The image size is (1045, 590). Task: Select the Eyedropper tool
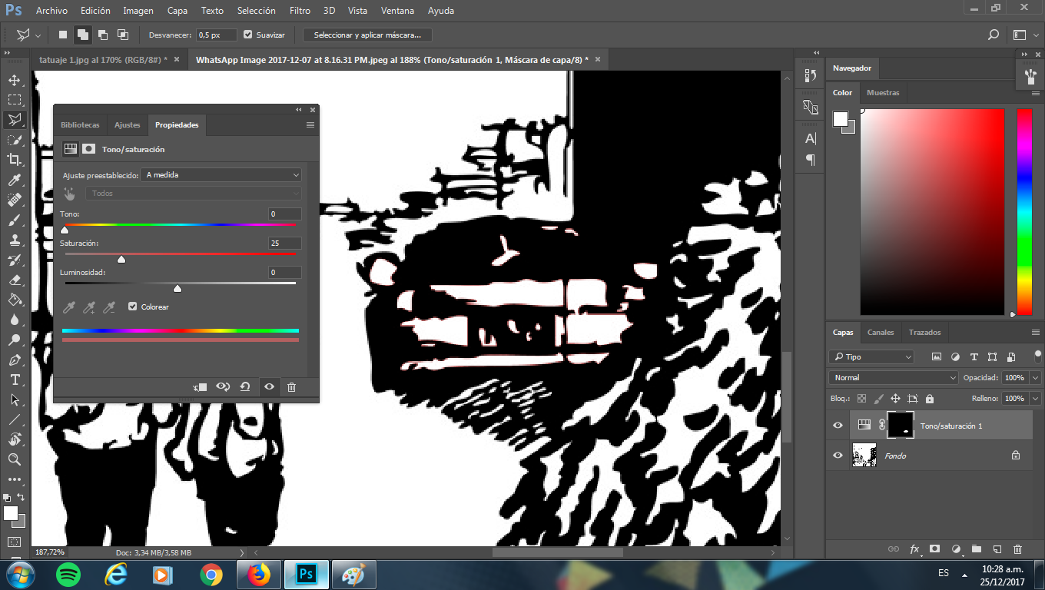click(14, 180)
